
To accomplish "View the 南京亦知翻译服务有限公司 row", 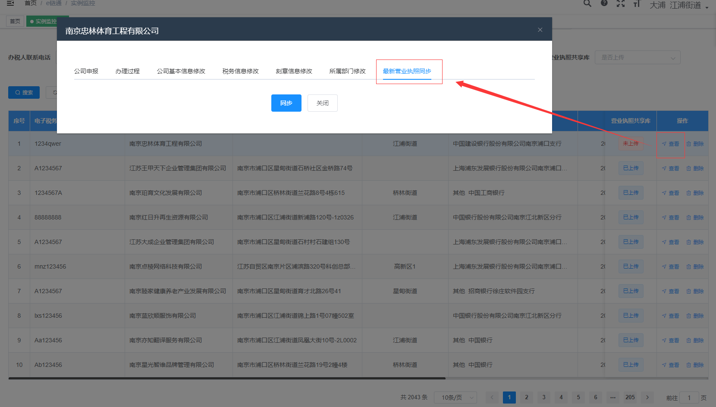I will [x=671, y=341].
